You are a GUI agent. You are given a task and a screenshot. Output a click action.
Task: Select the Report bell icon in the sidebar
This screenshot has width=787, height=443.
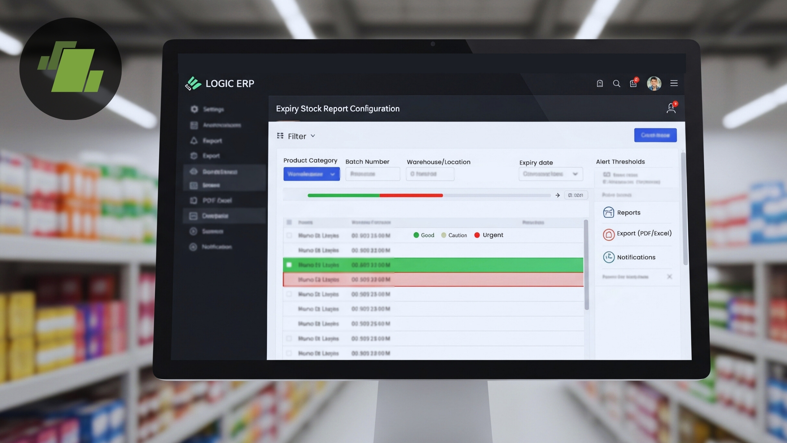[194, 140]
